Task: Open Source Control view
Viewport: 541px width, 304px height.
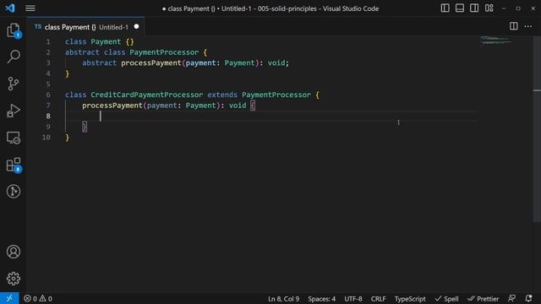Action: 14,84
